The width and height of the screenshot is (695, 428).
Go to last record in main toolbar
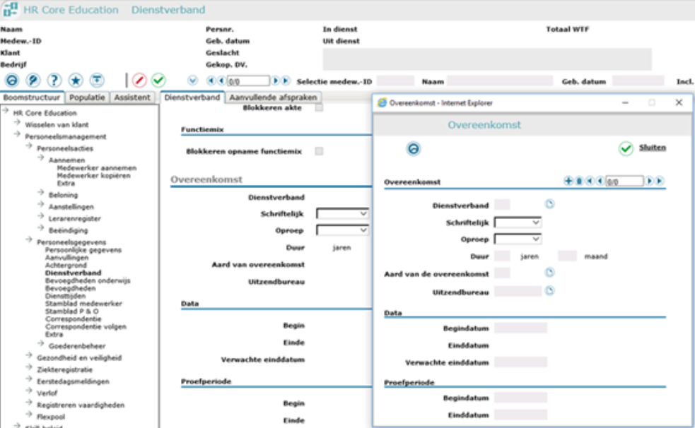pyautogui.click(x=286, y=81)
